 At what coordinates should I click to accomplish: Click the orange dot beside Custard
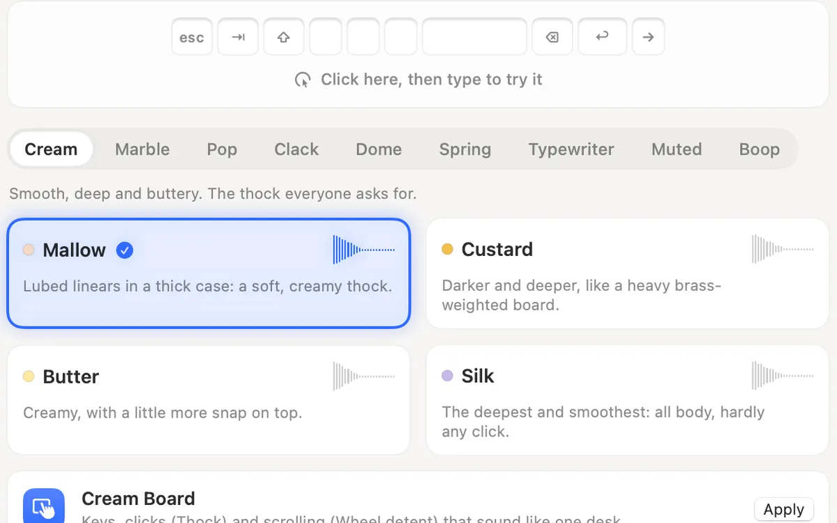[x=447, y=249]
